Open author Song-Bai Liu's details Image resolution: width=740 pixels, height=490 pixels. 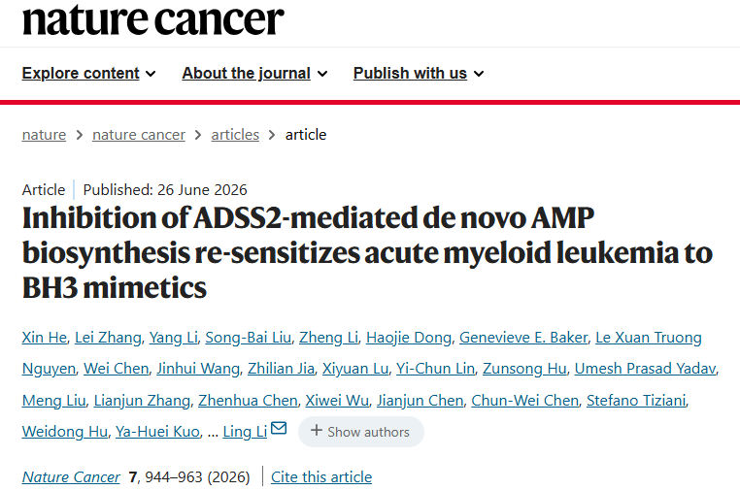pyautogui.click(x=249, y=338)
